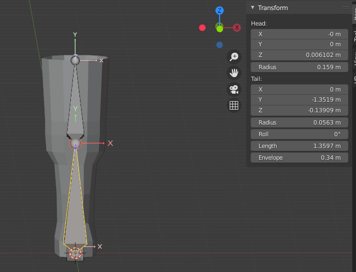The image size is (356, 272).
Task: Edit Head Radius field 0.159 m
Action: click(x=300, y=67)
